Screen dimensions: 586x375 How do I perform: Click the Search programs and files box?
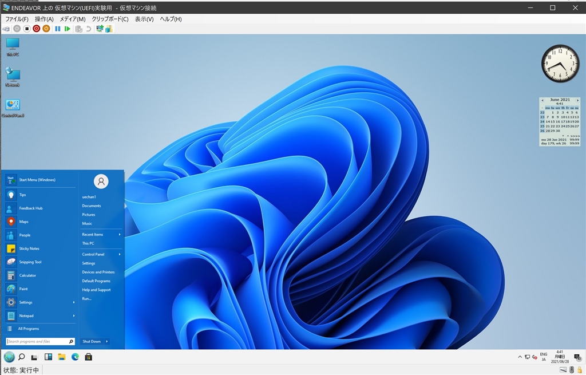tap(41, 341)
